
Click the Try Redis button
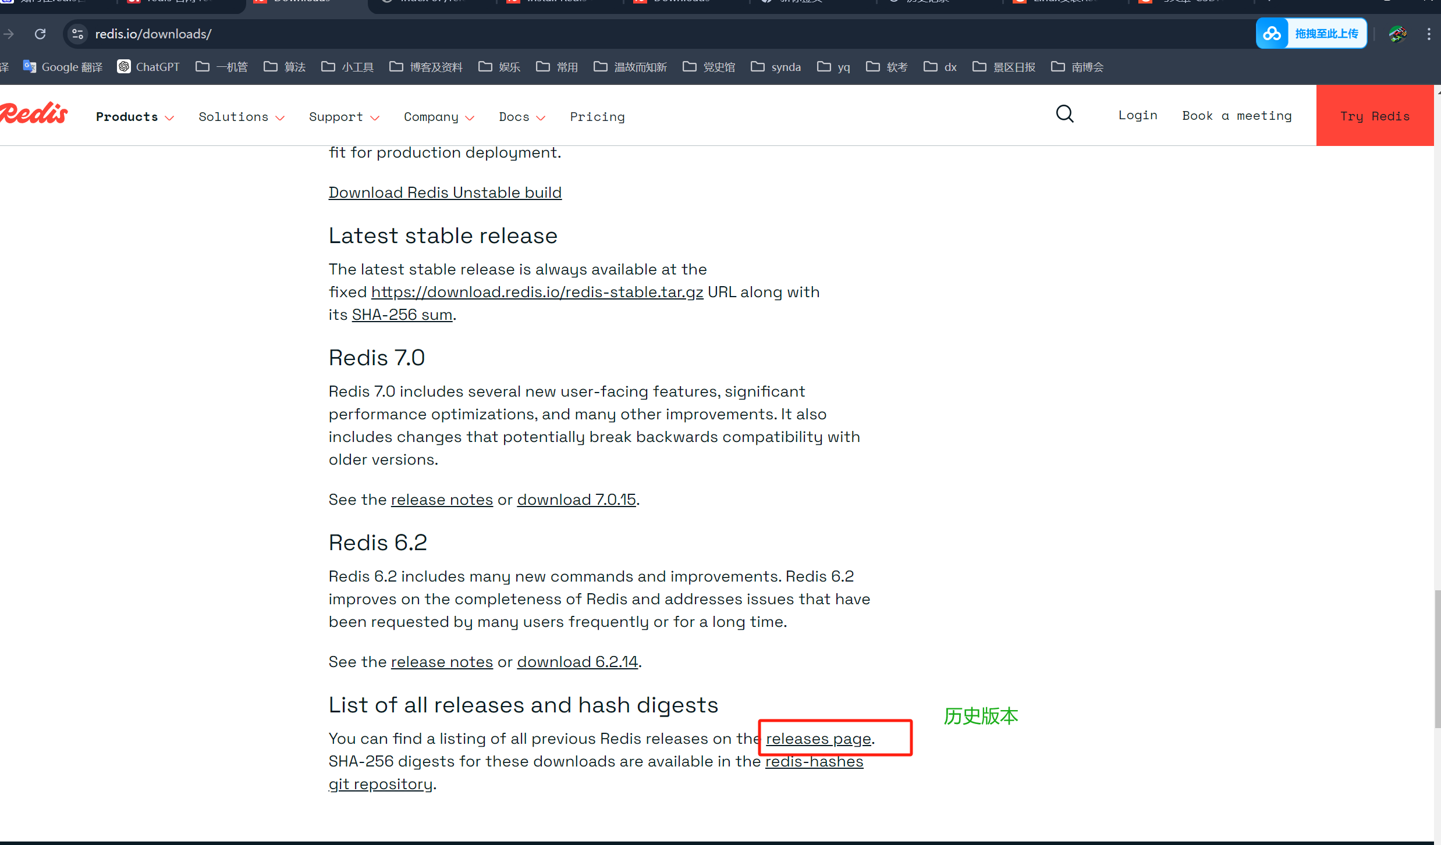point(1375,116)
